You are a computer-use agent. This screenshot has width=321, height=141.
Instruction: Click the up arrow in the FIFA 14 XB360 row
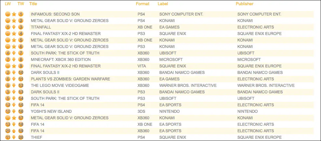point(14,131)
